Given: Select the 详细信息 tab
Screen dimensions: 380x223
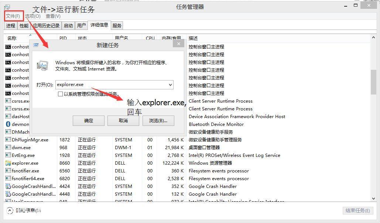Looking at the screenshot, I should [99, 25].
